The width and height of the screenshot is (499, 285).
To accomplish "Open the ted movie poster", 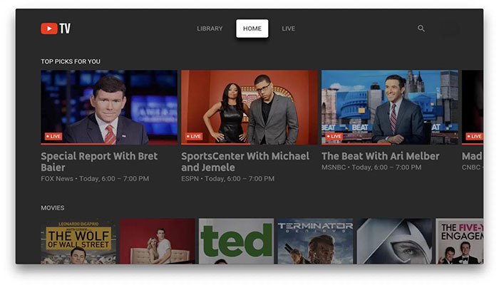I will (x=236, y=241).
